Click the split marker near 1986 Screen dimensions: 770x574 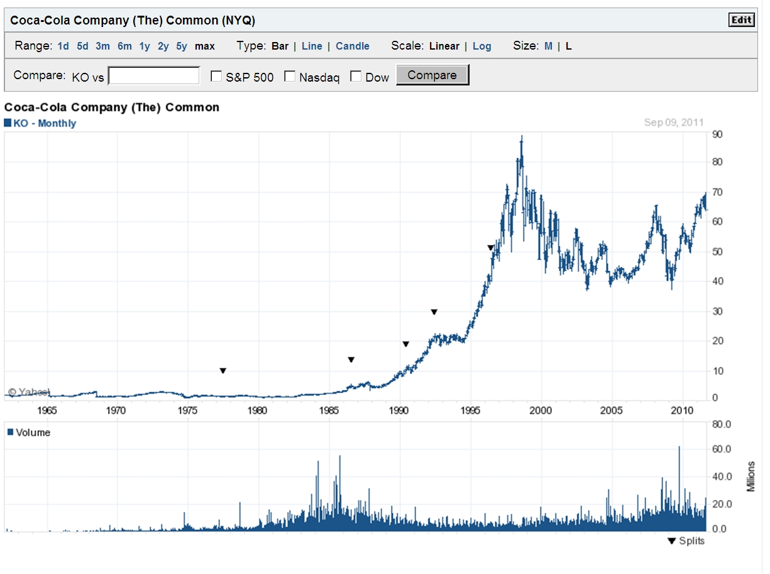351,359
